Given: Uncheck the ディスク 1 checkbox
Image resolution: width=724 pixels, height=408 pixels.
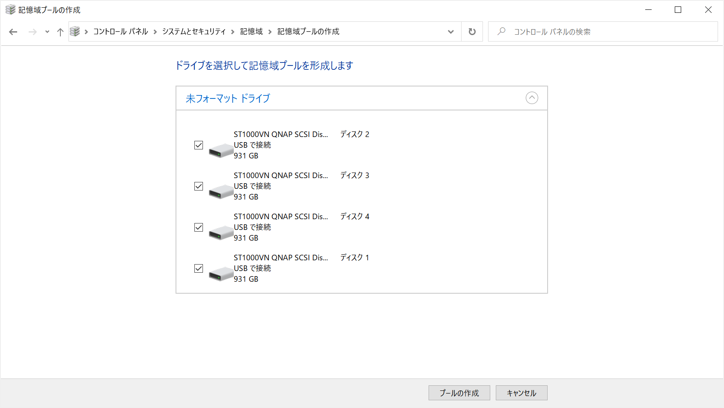Looking at the screenshot, I should 198,268.
